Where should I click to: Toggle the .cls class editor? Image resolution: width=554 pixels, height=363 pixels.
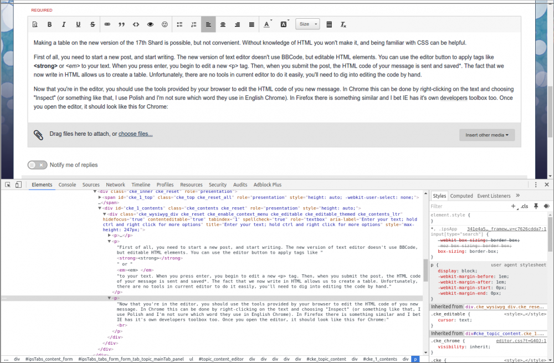525,206
